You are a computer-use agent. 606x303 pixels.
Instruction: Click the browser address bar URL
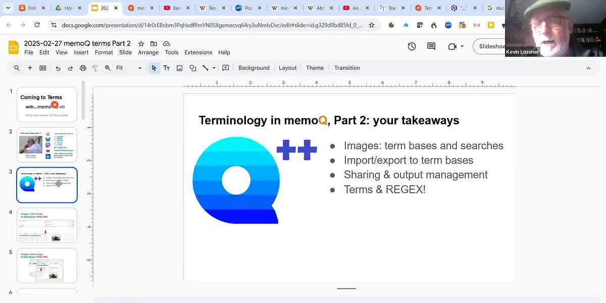coord(212,25)
